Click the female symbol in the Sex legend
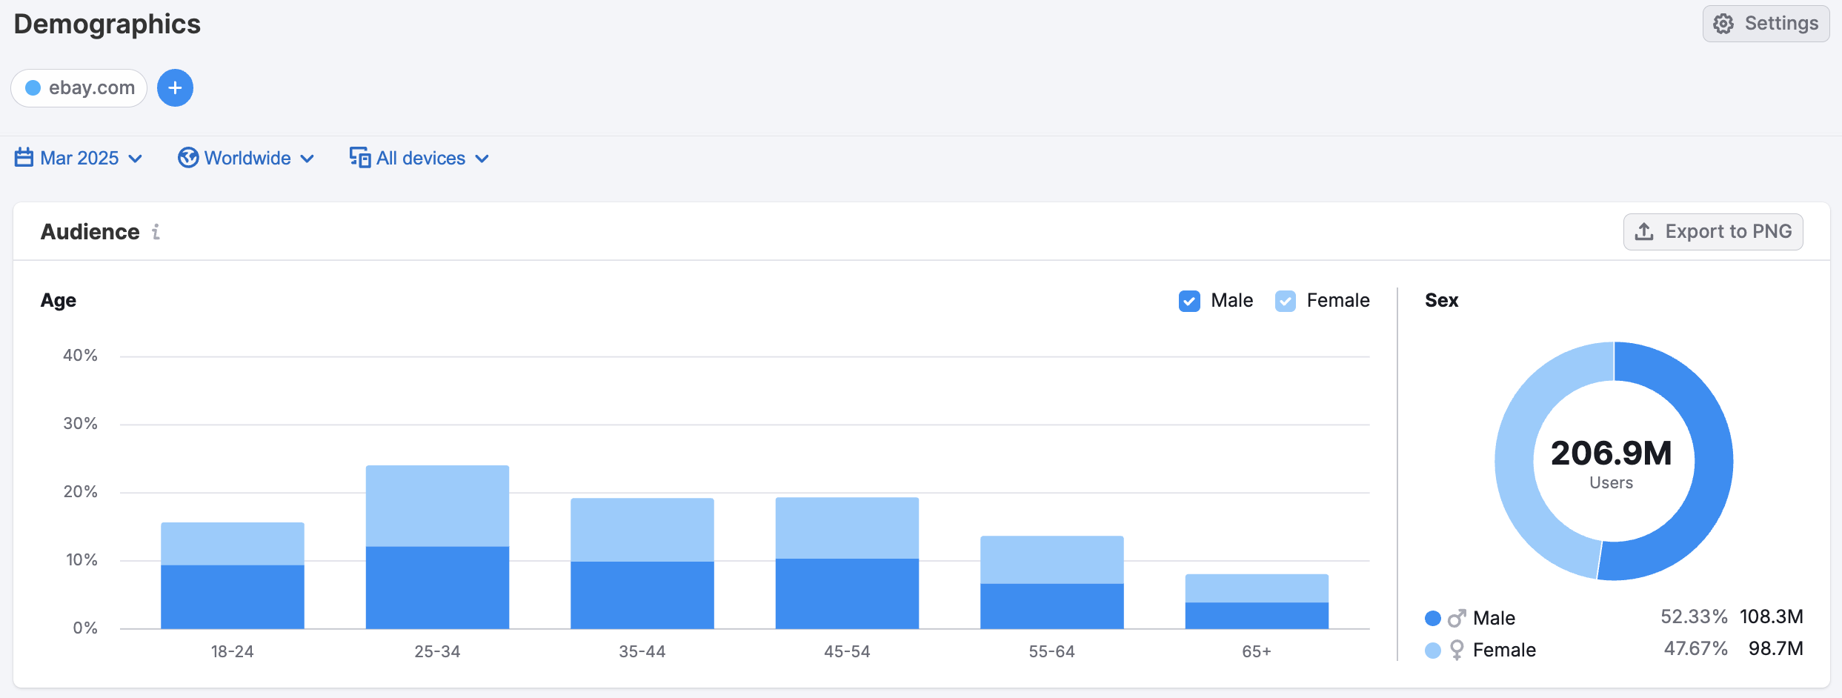1842x698 pixels. [1459, 650]
